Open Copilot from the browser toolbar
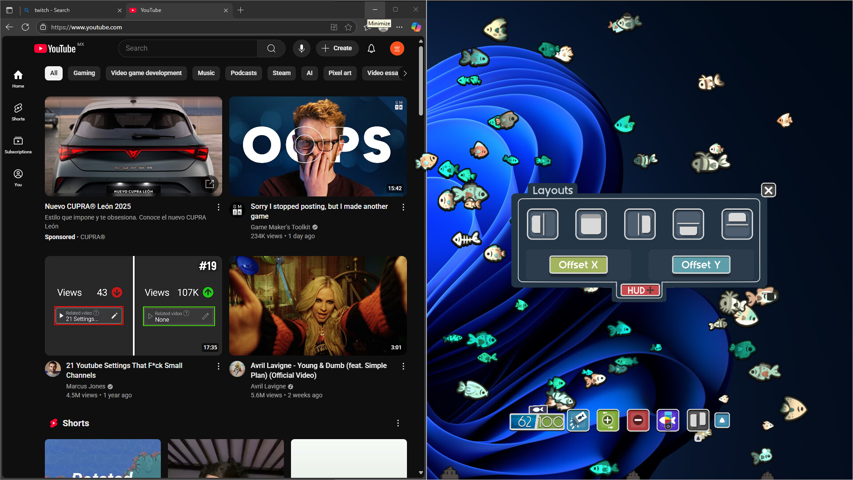853x480 pixels. [416, 27]
